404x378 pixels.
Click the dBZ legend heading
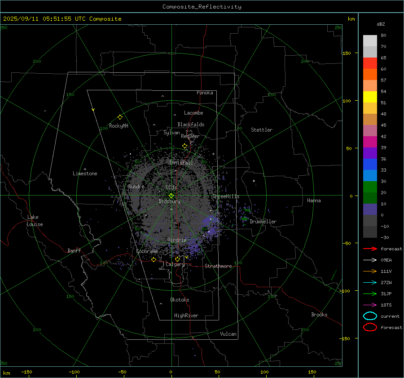coord(381,24)
